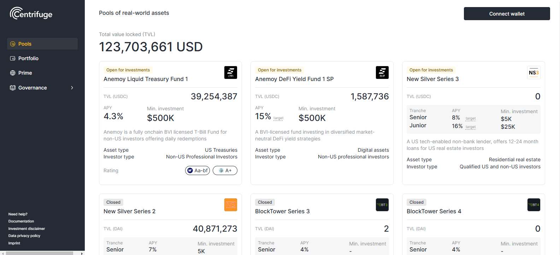Click the $25K minimum investment value
This screenshot has width=560, height=255.
[x=508, y=127]
